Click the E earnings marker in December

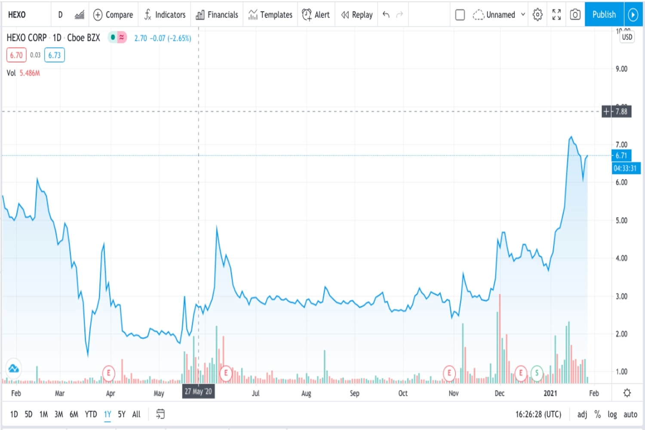coord(521,373)
